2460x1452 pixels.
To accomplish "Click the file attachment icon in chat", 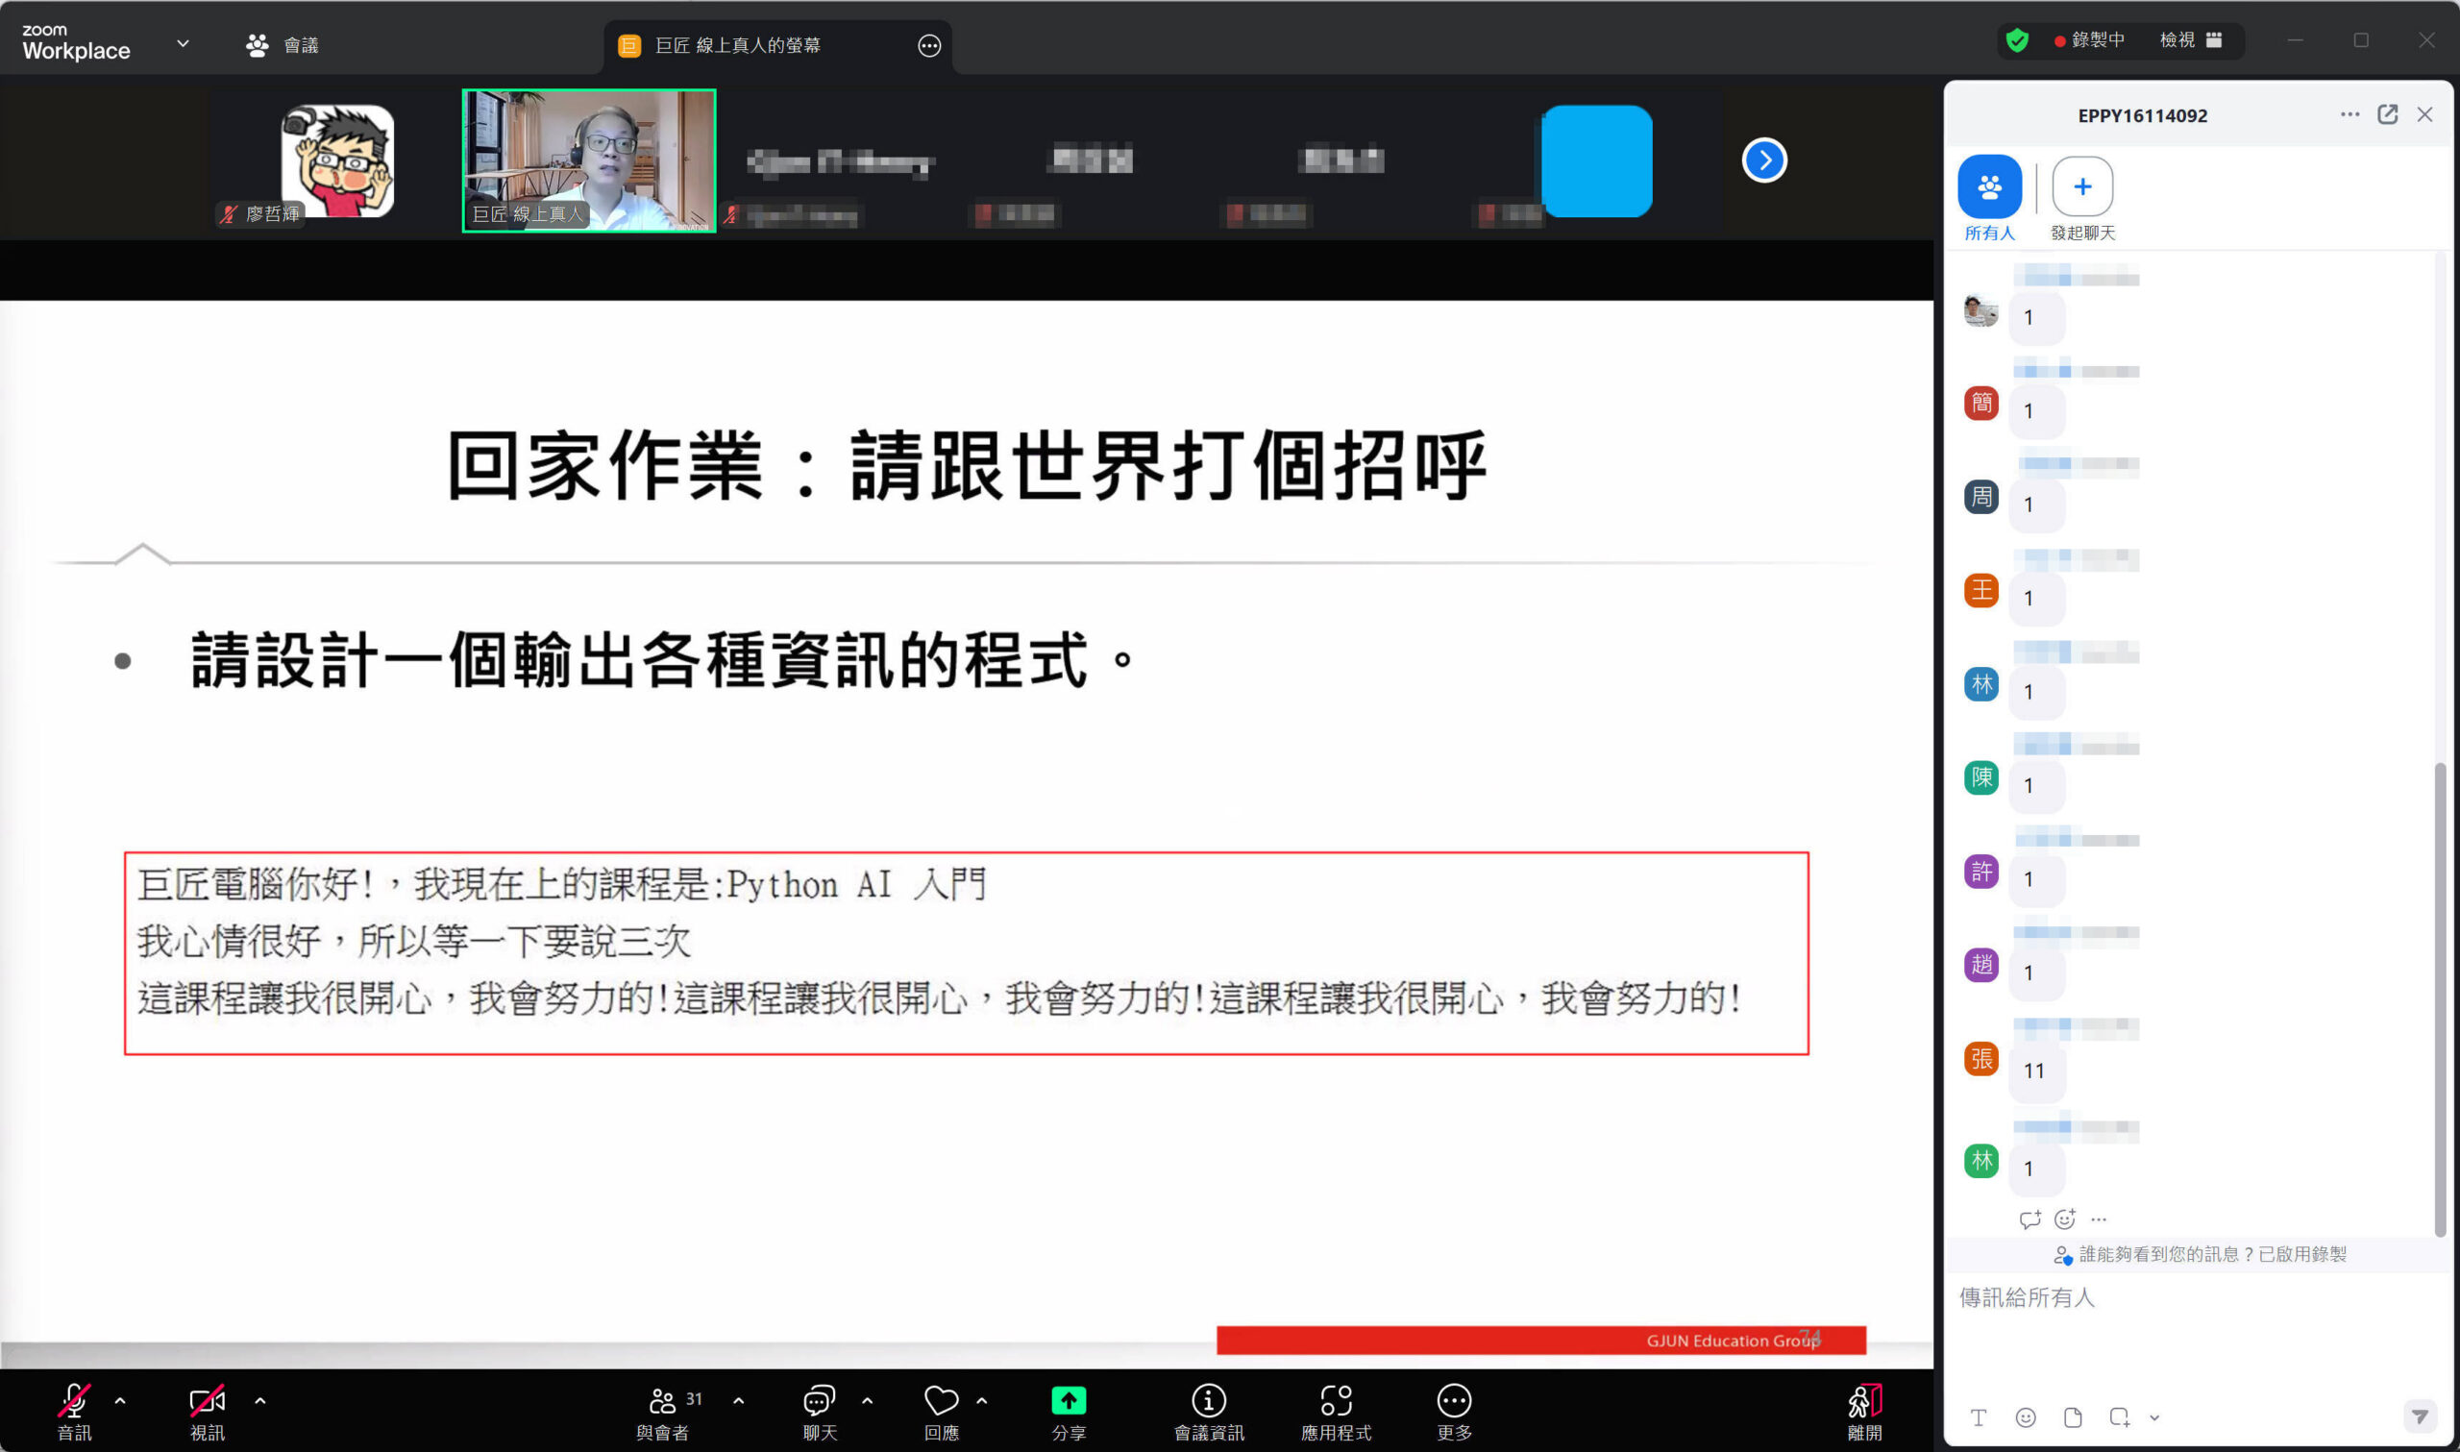I will (2072, 1416).
